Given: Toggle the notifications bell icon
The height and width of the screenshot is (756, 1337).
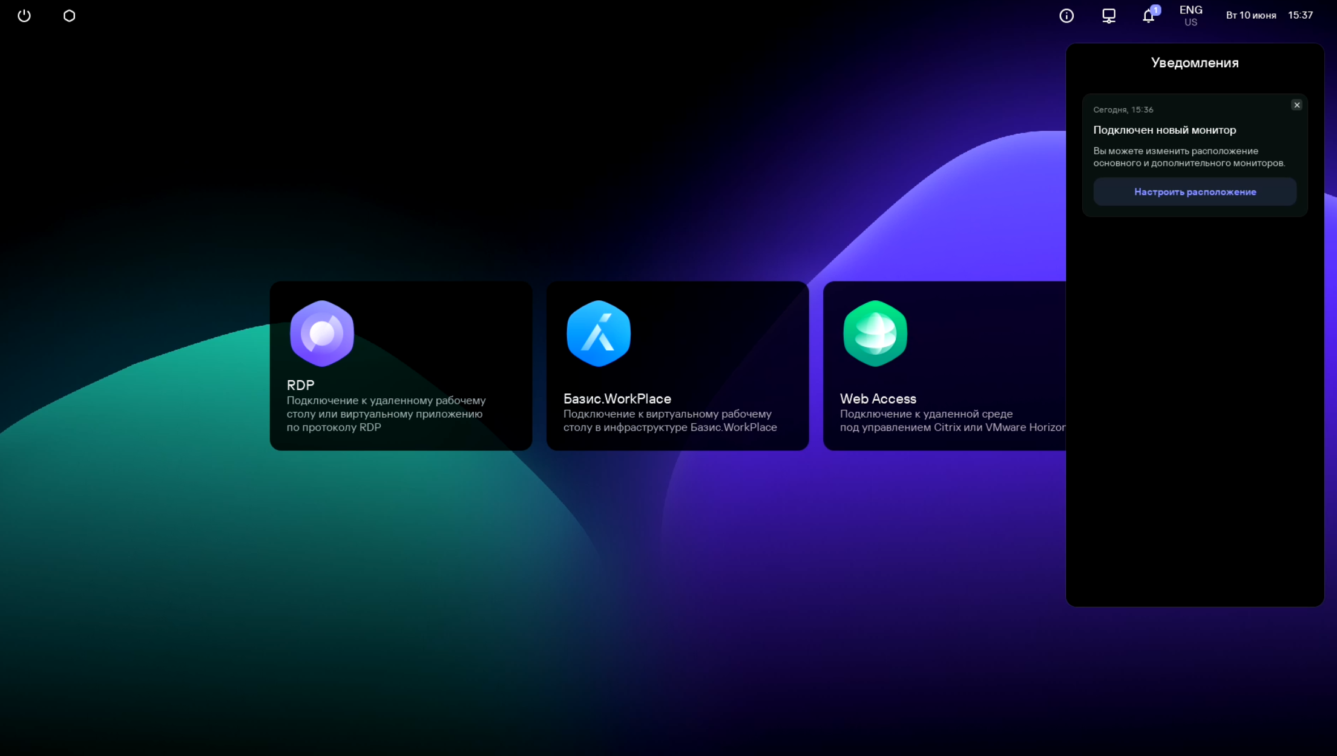Looking at the screenshot, I should (1148, 17).
